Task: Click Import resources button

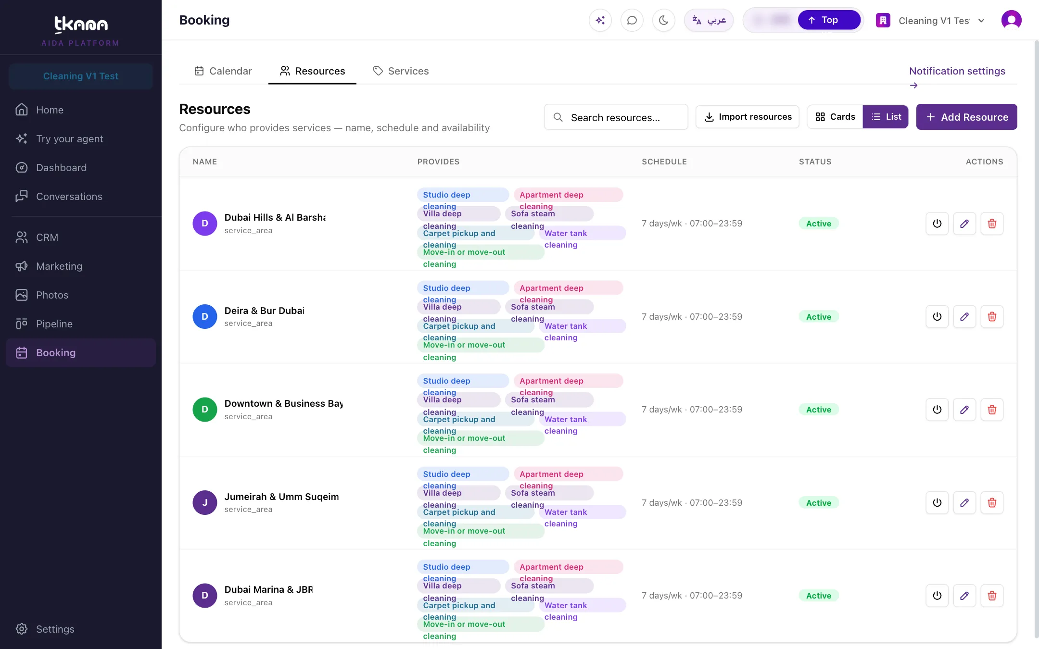Action: click(748, 117)
